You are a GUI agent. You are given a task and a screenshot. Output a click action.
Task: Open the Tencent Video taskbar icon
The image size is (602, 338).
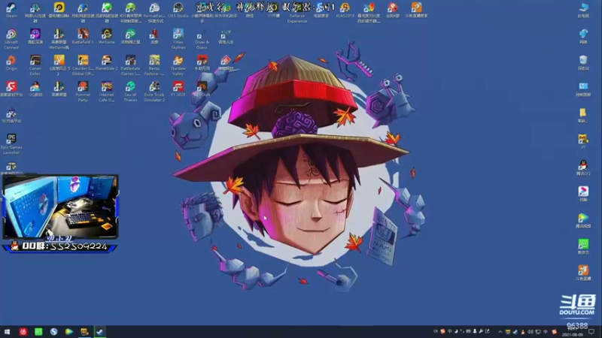[x=69, y=331]
